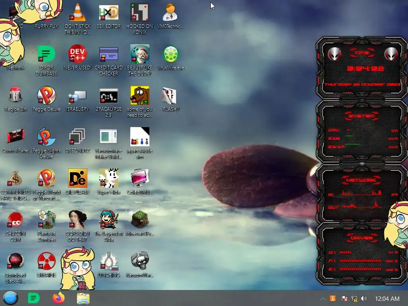Click the date line in TIME widget
408x306 pixels.
(x=362, y=84)
